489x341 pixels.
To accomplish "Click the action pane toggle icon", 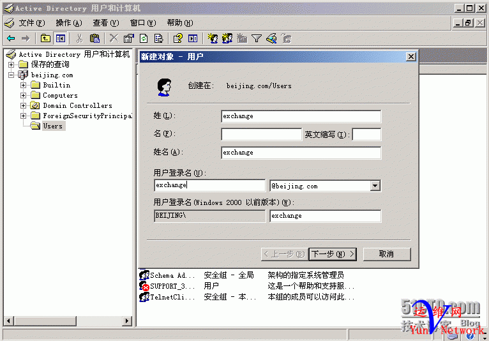I will point(193,38).
